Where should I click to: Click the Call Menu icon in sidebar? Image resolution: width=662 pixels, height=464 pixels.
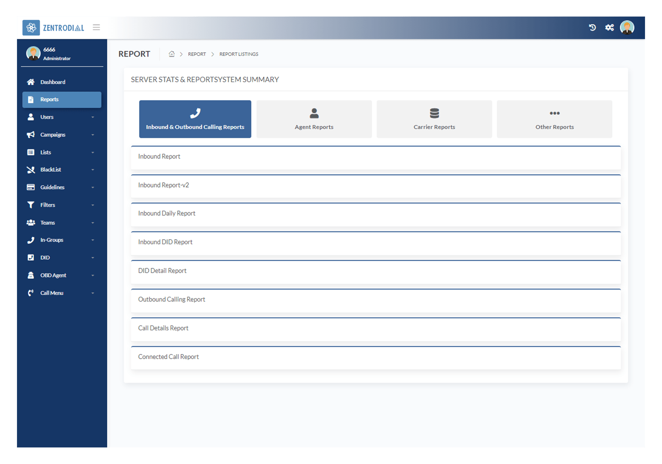pos(31,293)
